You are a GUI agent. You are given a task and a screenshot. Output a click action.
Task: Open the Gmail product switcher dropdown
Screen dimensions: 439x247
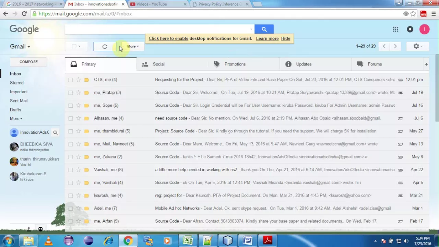coord(20,47)
